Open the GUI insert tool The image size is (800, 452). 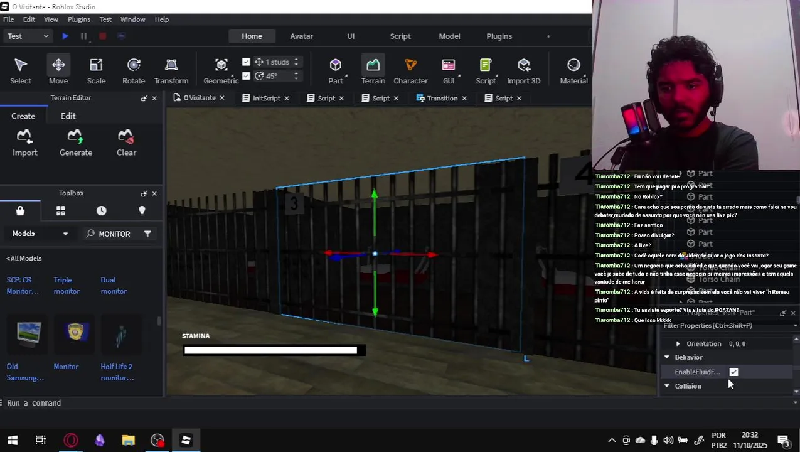[449, 71]
